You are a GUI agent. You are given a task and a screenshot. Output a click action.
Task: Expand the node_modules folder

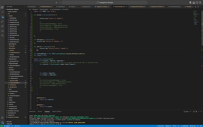click(x=16, y=11)
